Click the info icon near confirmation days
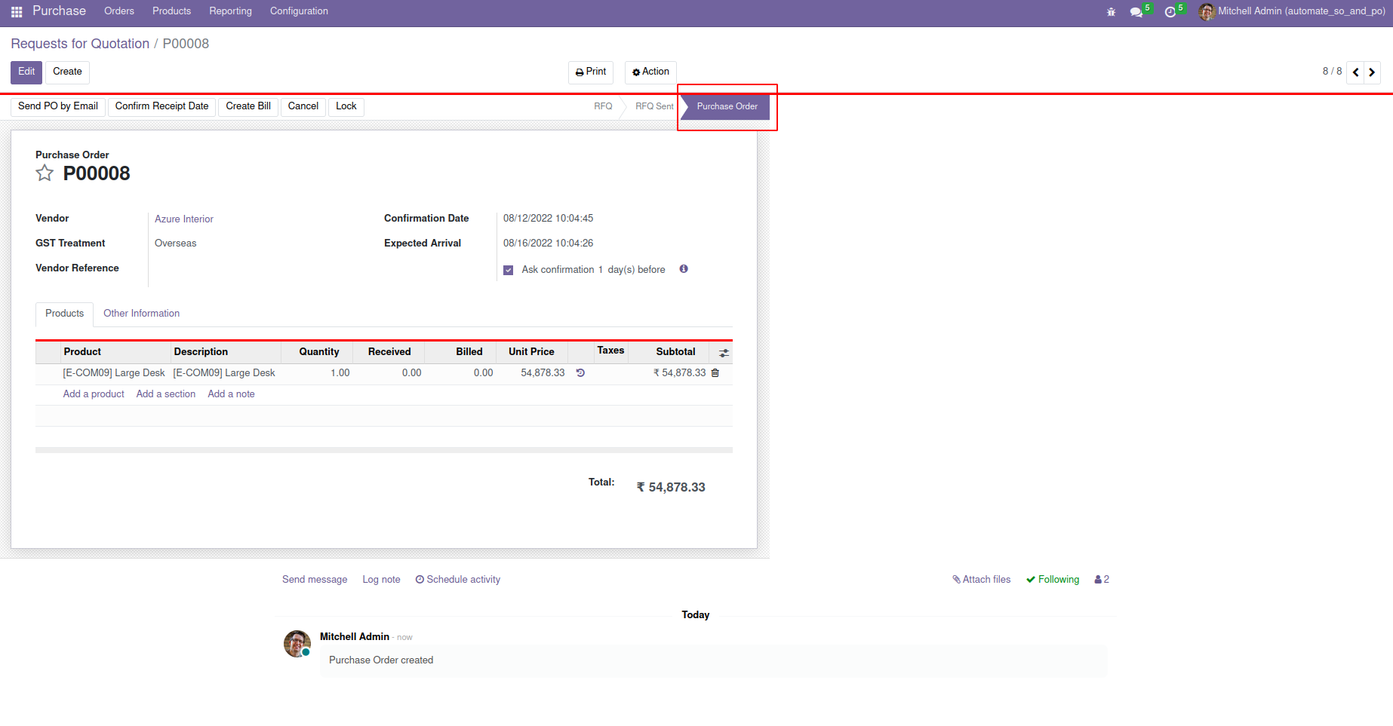 [x=684, y=269]
